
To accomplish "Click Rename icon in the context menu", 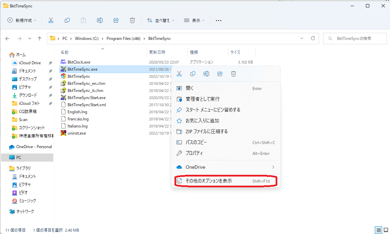I will [x=206, y=74].
